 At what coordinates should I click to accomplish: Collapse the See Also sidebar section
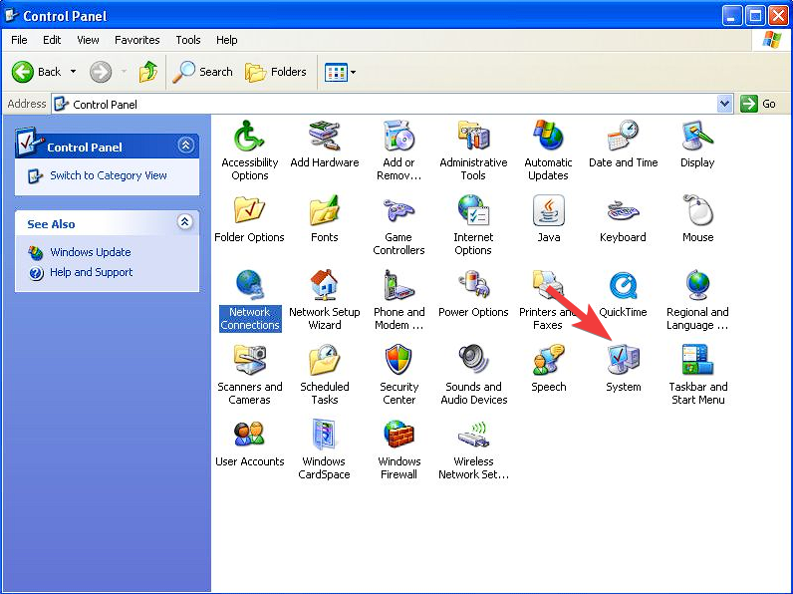(x=184, y=223)
